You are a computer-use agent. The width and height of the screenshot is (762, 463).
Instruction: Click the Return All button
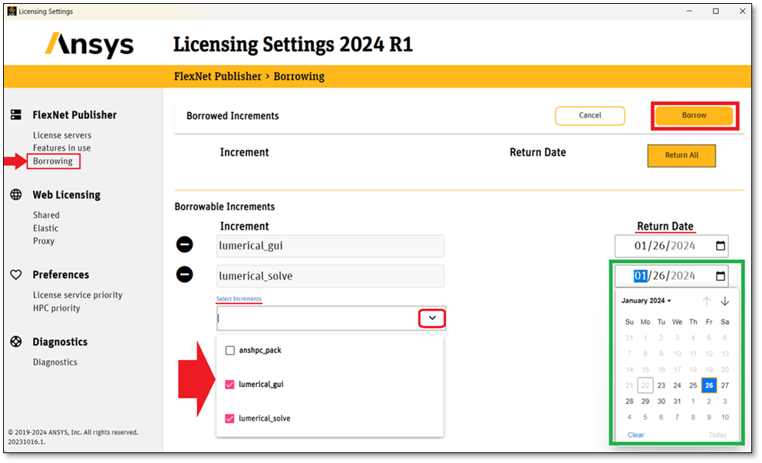pos(681,155)
